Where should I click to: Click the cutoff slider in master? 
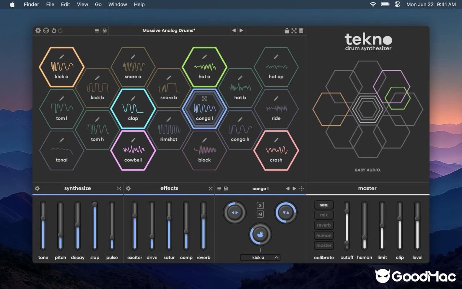(x=346, y=226)
